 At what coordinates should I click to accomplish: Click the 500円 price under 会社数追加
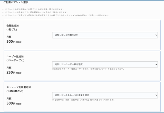(x=15, y=41)
